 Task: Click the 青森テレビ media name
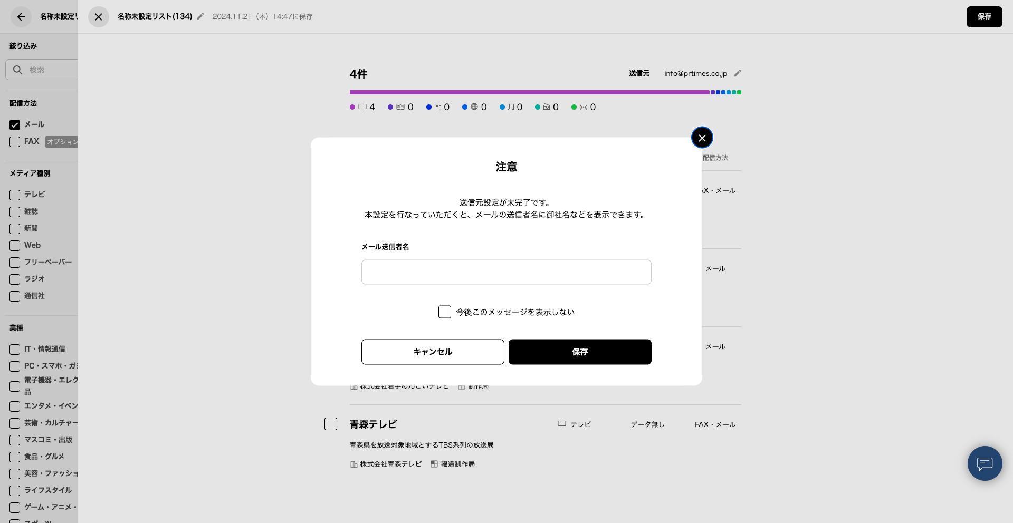tap(373, 424)
